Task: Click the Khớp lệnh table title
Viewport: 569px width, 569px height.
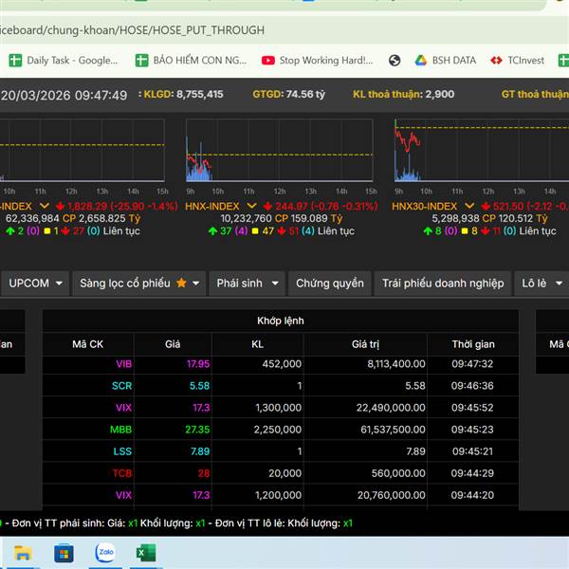Action: (x=281, y=321)
